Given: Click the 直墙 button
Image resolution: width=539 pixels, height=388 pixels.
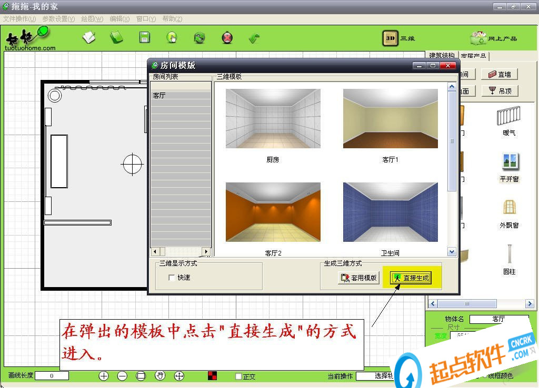Looking at the screenshot, I should tap(500, 74).
